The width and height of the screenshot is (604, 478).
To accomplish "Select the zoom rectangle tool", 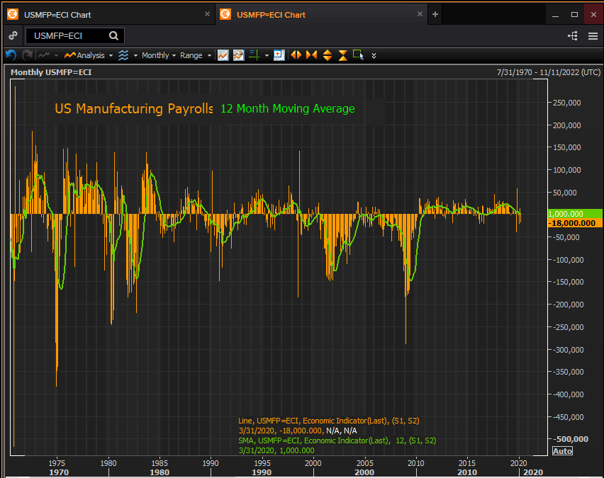I will coord(358,55).
